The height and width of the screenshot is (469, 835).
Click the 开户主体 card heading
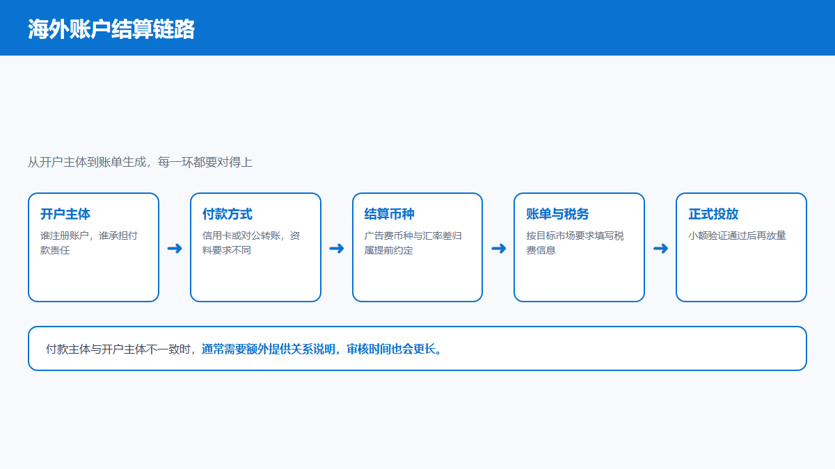65,214
